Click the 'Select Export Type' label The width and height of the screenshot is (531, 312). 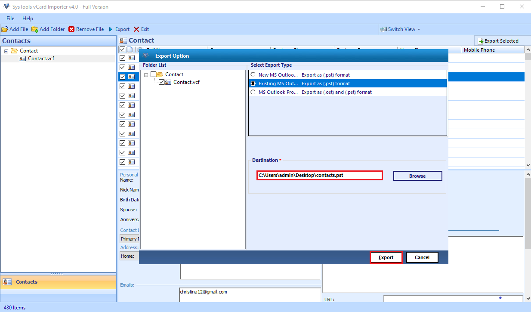(x=271, y=65)
